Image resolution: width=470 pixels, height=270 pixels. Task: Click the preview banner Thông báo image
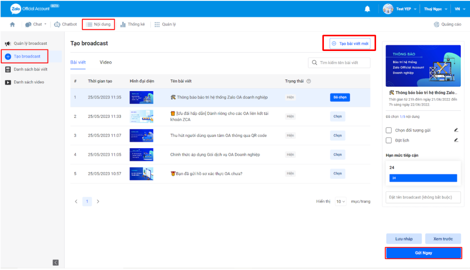tap(423, 66)
